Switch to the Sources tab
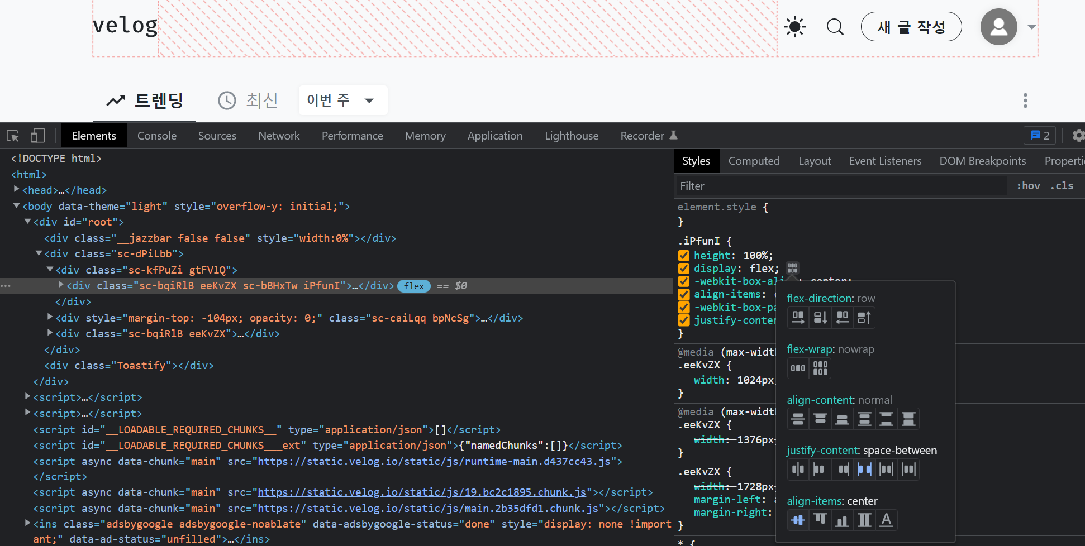The image size is (1085, 546). (x=217, y=136)
